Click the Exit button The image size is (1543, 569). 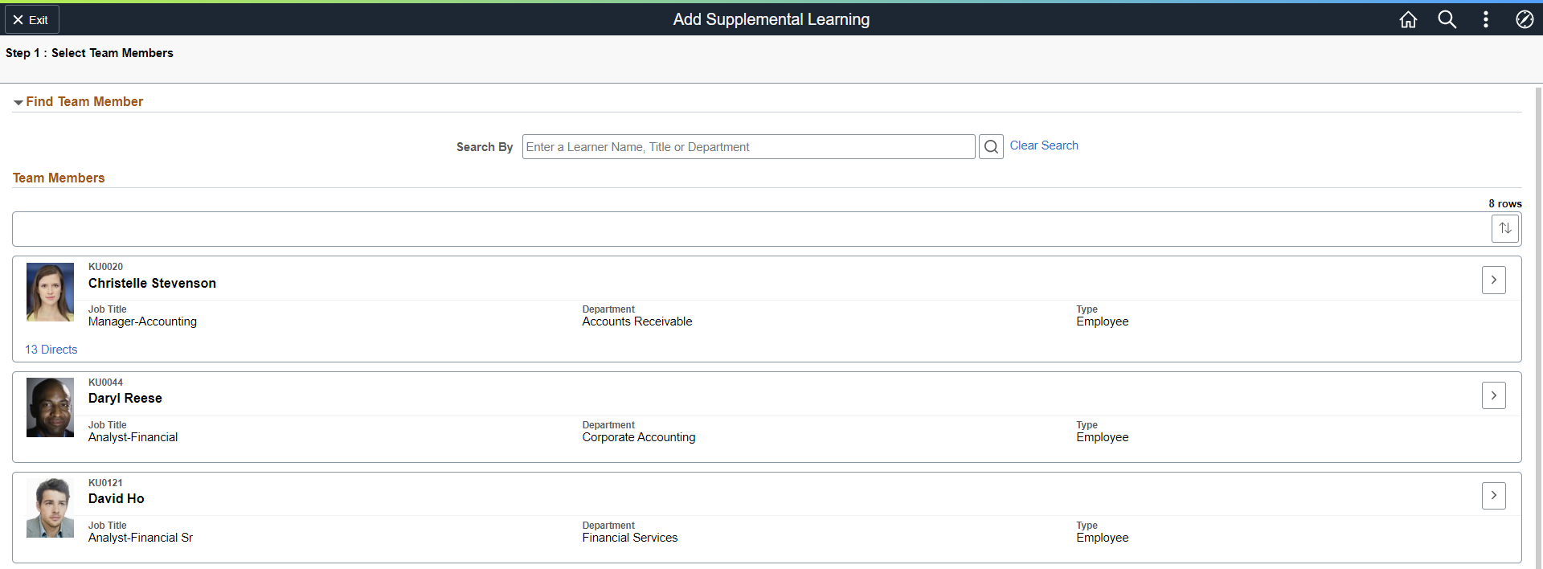tap(32, 19)
